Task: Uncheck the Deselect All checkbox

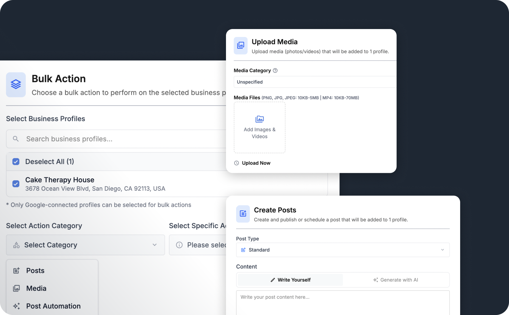Action: point(16,162)
